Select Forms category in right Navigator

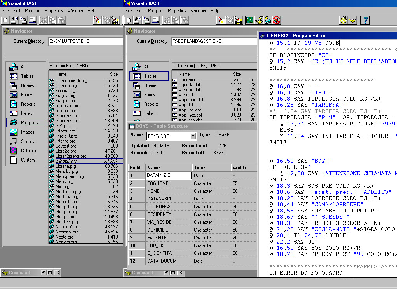click(149, 95)
